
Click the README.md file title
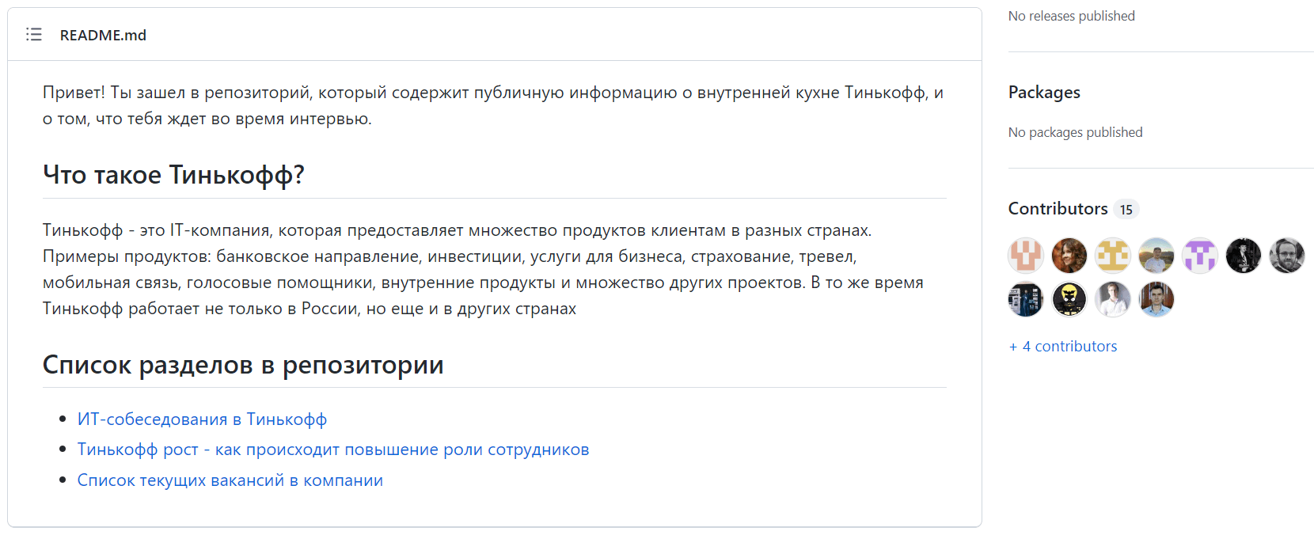pyautogui.click(x=103, y=35)
